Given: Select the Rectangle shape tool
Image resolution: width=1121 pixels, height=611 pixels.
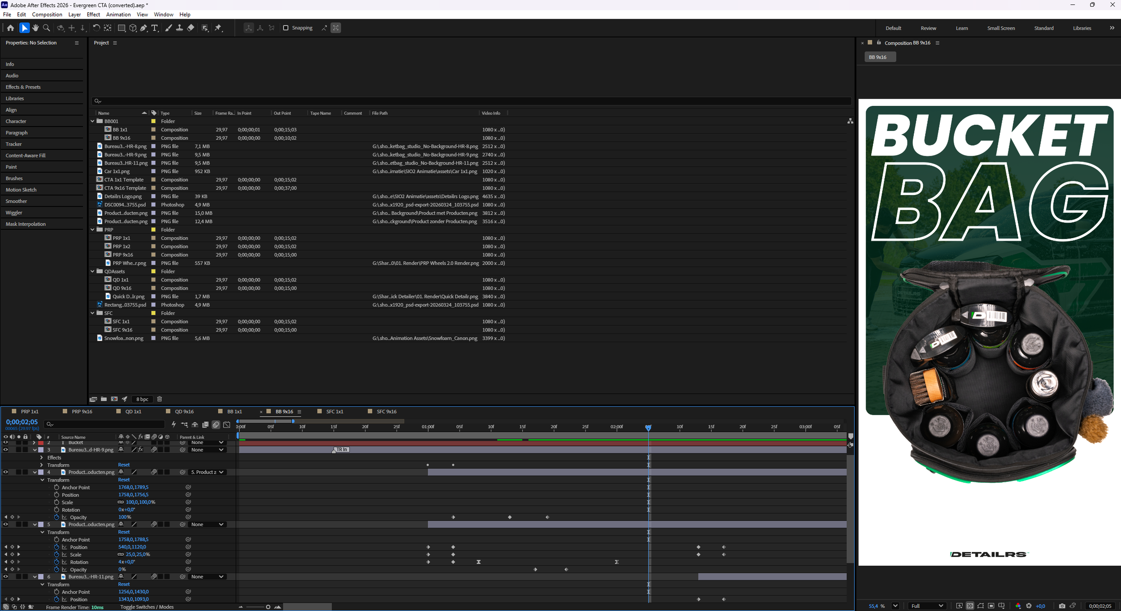Looking at the screenshot, I should pos(121,28).
